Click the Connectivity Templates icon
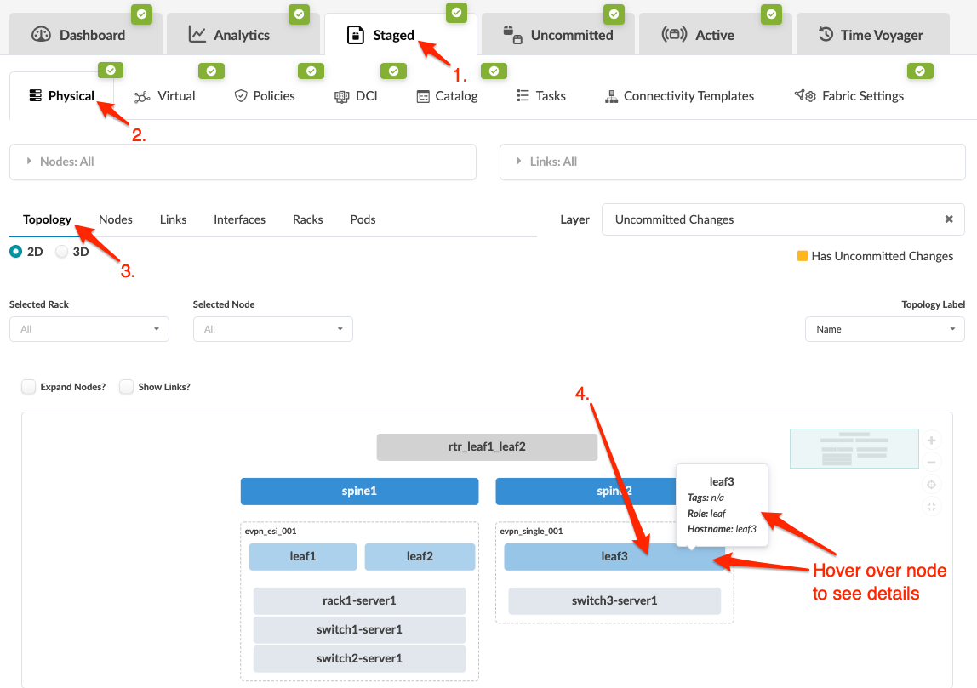This screenshot has height=688, width=977. click(611, 96)
